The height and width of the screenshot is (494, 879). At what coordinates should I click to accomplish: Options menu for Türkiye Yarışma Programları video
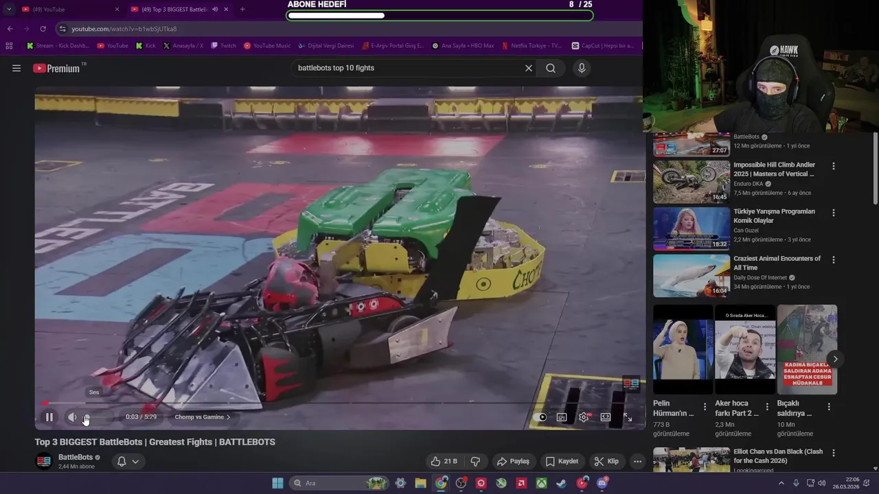pyautogui.click(x=834, y=213)
